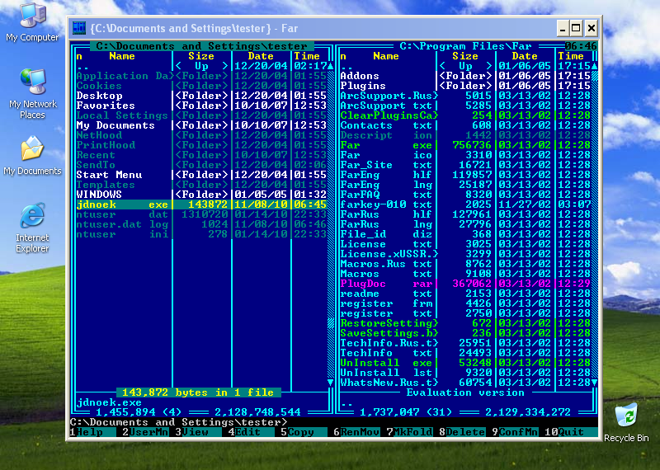
Task: Click the 7 MkFold key bar item
Action: [x=412, y=432]
